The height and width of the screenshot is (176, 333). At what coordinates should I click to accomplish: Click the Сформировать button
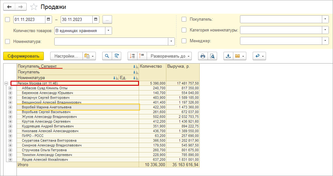click(23, 56)
